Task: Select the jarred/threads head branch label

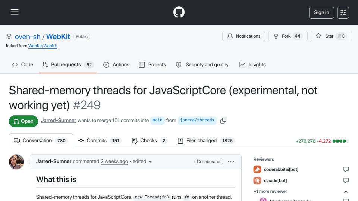Action: pyautogui.click(x=197, y=120)
